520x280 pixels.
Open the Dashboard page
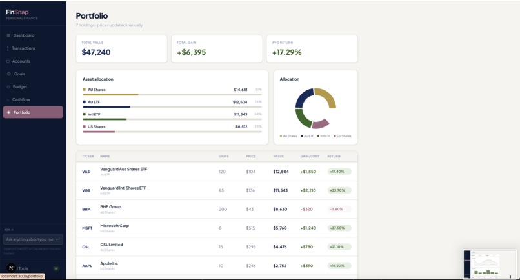pos(33,35)
